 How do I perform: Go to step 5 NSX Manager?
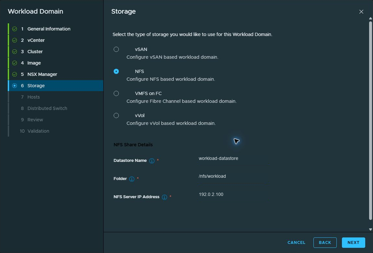tap(56, 74)
